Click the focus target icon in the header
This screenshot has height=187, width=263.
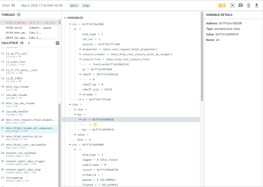pyautogui.click(x=232, y=6)
